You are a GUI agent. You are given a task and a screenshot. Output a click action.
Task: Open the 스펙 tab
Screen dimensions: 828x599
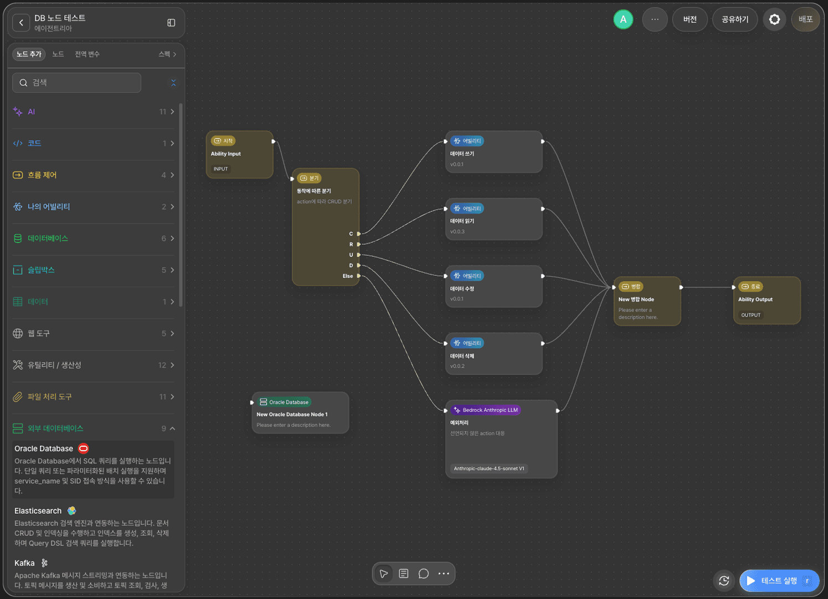tap(167, 54)
